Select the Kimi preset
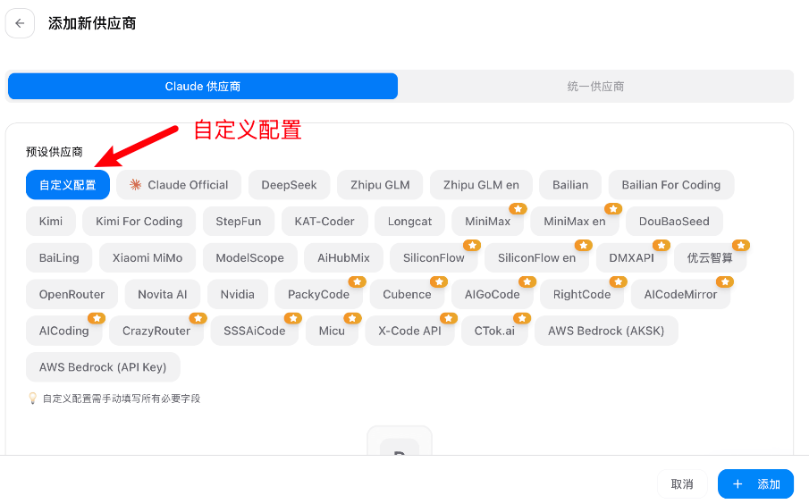The image size is (809, 504). tap(51, 222)
